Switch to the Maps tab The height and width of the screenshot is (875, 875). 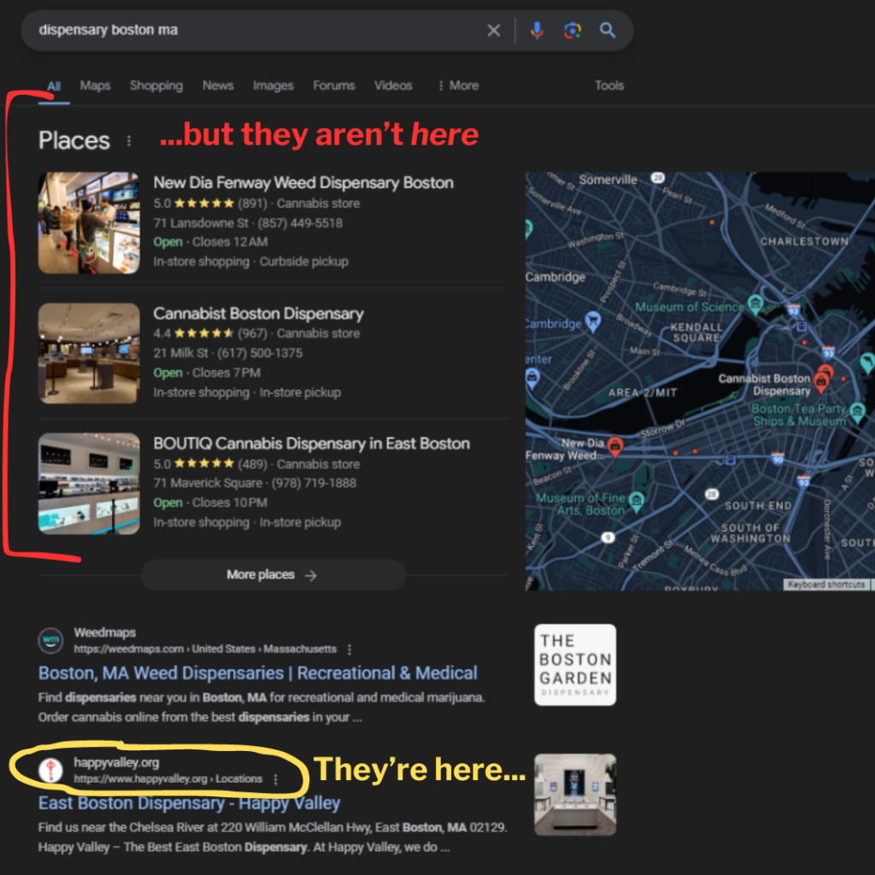pyautogui.click(x=95, y=85)
